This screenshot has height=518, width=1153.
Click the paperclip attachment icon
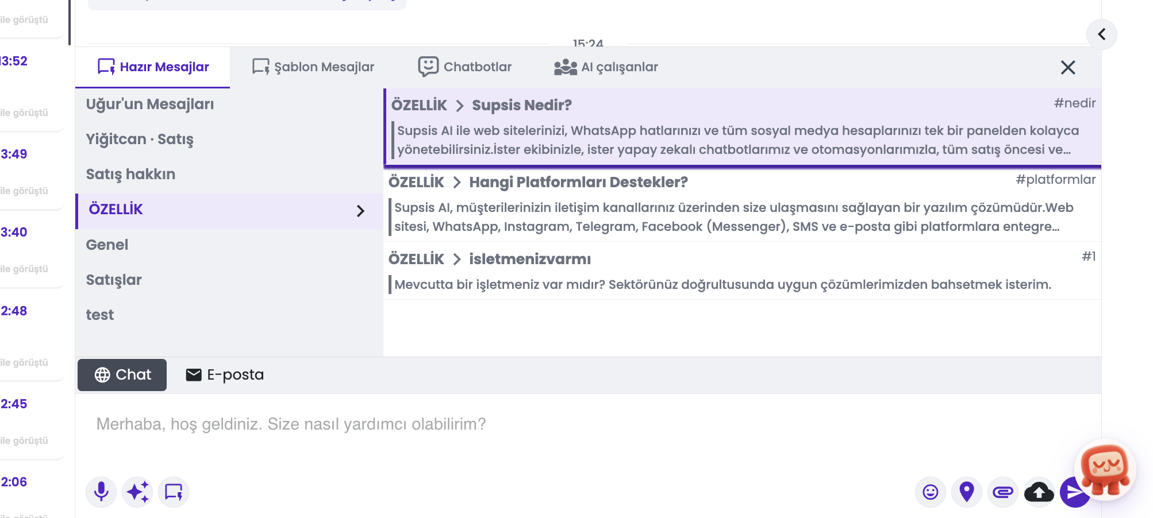[x=1003, y=492]
